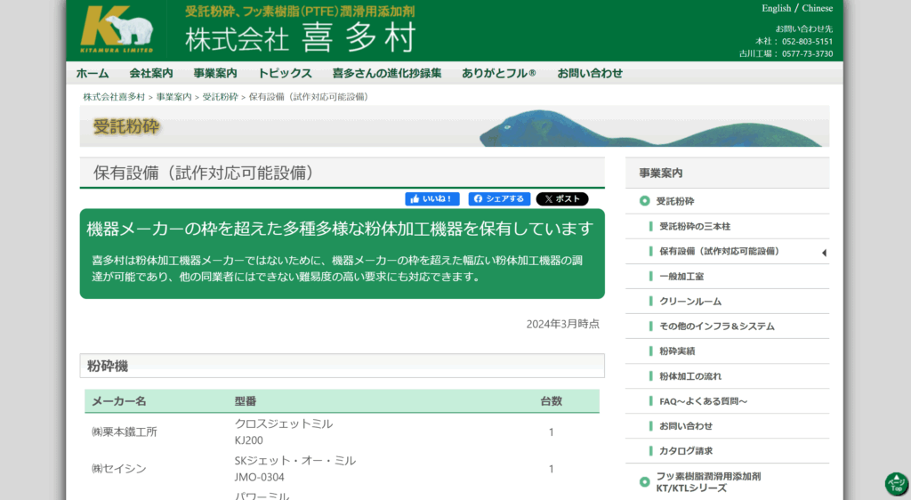Switch the site language to Chinese
Image resolution: width=911 pixels, height=500 pixels.
(x=818, y=8)
